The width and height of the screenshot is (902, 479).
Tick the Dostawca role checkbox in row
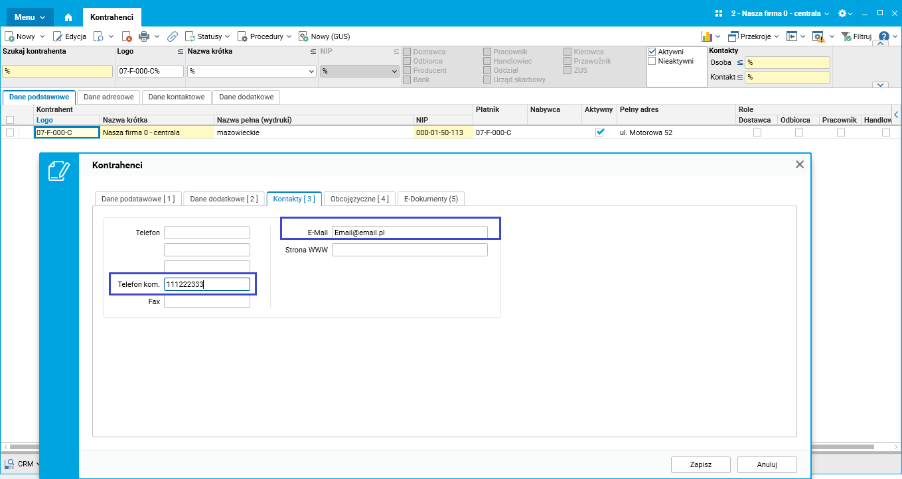click(757, 133)
